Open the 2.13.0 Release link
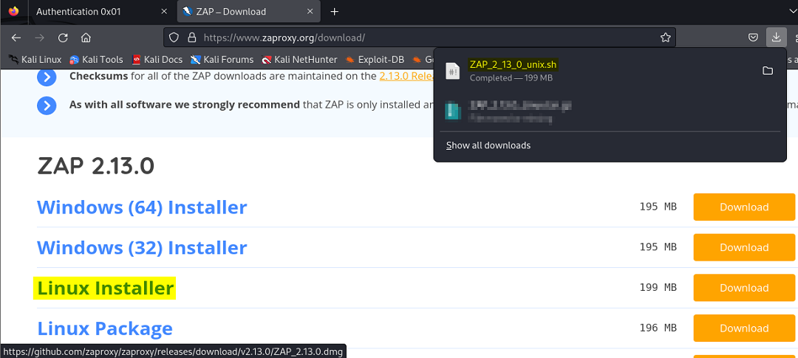 pos(406,76)
